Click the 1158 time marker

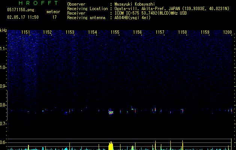pos(183,32)
